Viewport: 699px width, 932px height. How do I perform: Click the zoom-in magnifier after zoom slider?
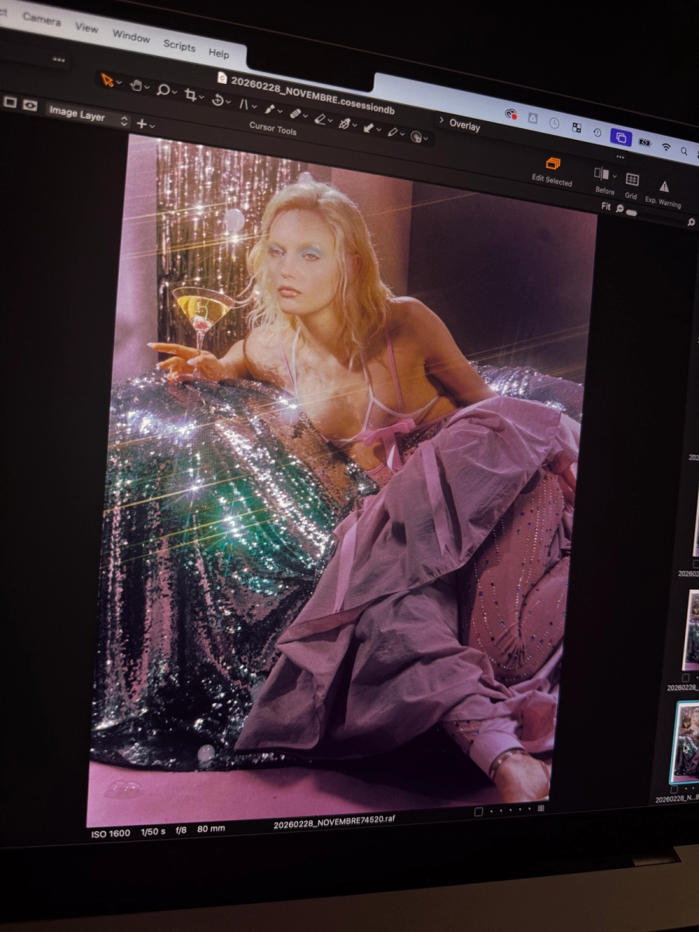tap(691, 222)
